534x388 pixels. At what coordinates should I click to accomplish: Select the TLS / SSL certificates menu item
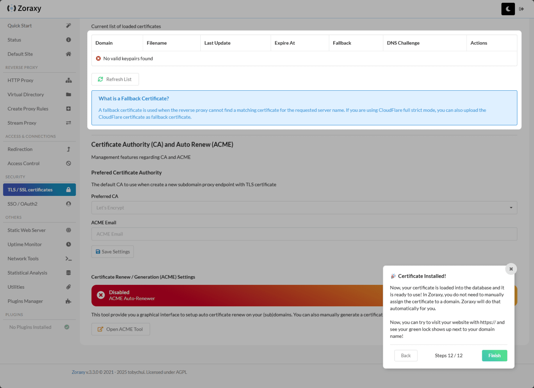[x=39, y=190]
